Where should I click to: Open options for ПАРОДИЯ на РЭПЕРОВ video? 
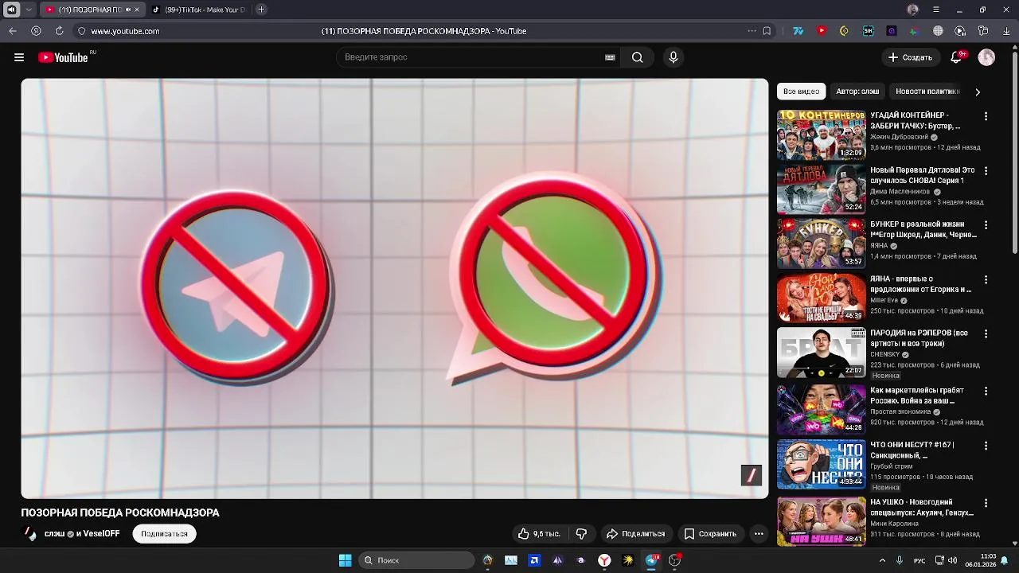coord(986,334)
